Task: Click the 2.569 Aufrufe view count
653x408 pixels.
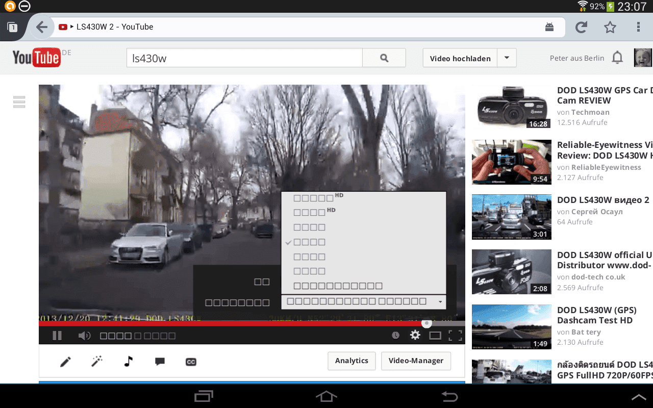Action: pos(580,288)
